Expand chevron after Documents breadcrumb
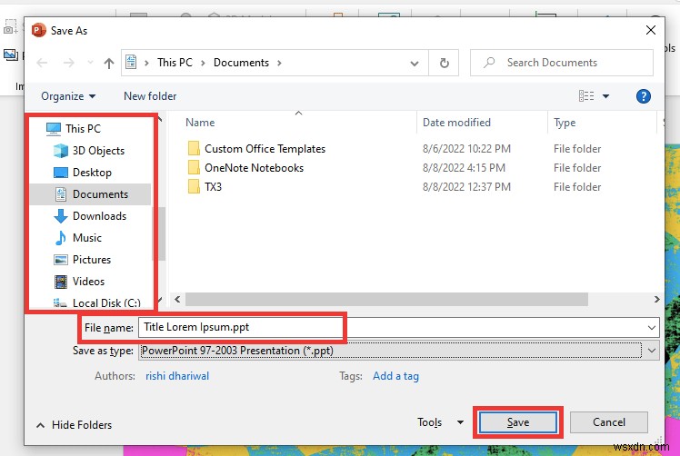The height and width of the screenshot is (456, 680). (279, 63)
